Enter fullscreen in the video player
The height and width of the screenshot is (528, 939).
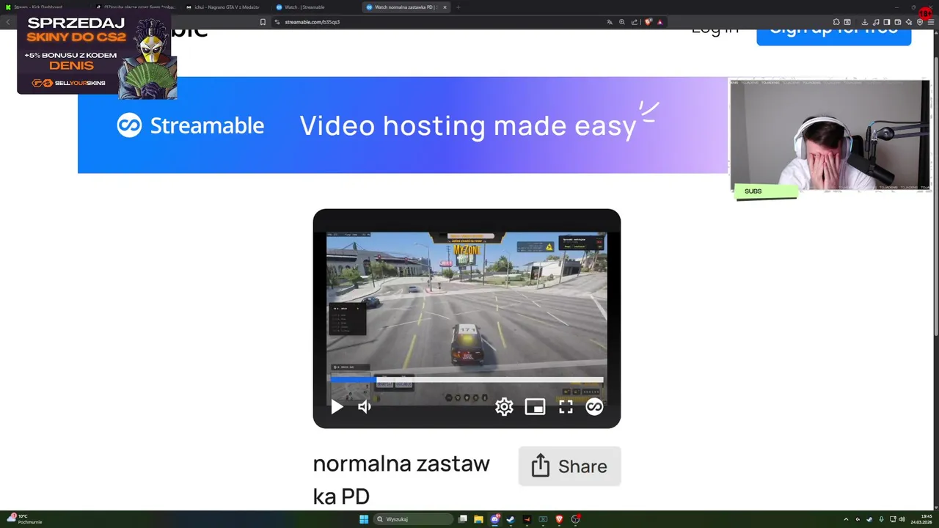tap(566, 406)
